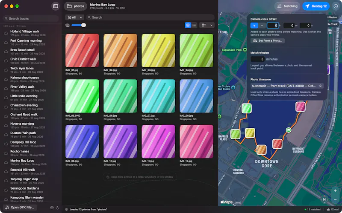Image resolution: width=342 pixels, height=213 pixels.
Task: Click the offset seconds field
Action: tap(305, 26)
